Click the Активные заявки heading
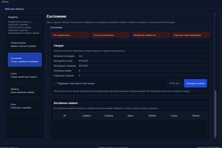Screen dimensions: 222x148 click(x=65, y=103)
